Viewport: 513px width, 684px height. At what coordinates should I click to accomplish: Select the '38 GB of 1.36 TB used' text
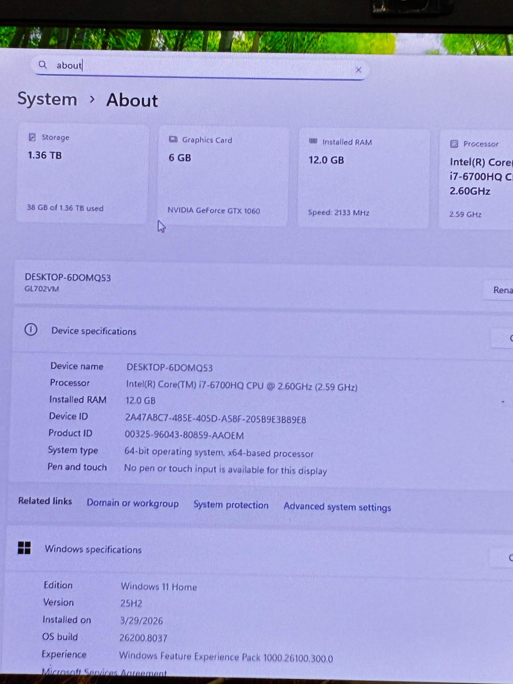click(65, 208)
